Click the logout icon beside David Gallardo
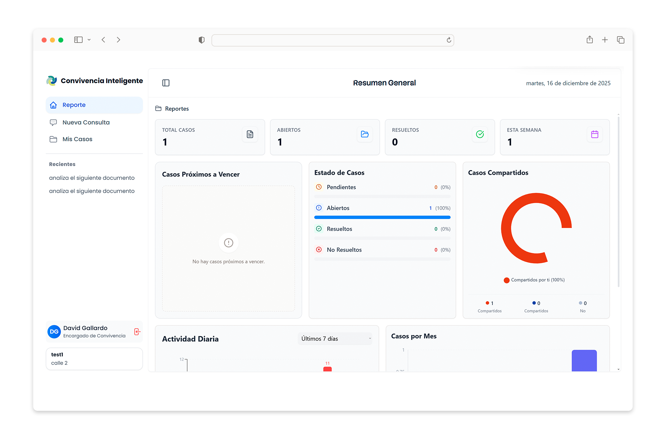The height and width of the screenshot is (443, 666). coord(137,332)
